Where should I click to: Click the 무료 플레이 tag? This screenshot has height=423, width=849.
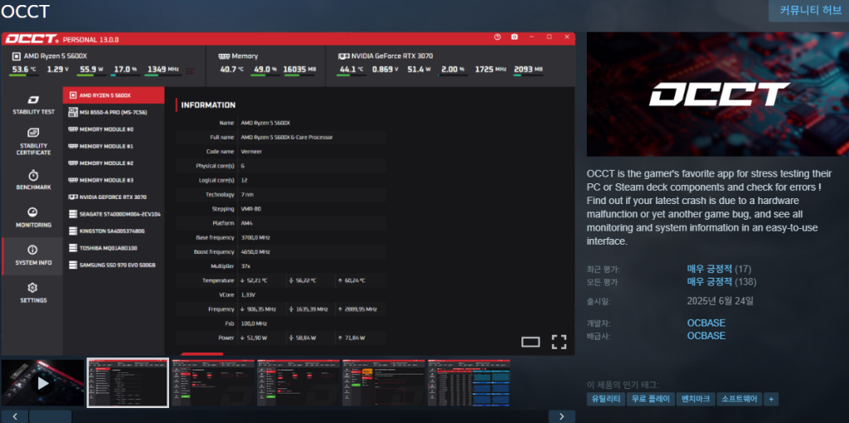pyautogui.click(x=650, y=399)
